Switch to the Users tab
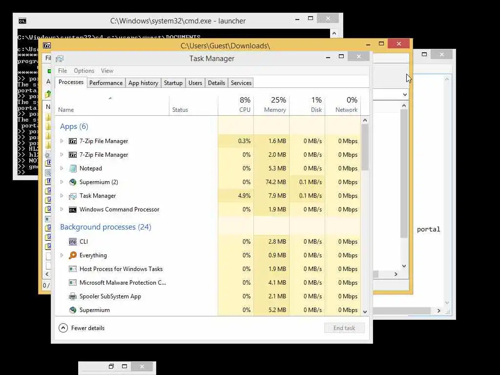The image size is (500, 375). pos(195,83)
